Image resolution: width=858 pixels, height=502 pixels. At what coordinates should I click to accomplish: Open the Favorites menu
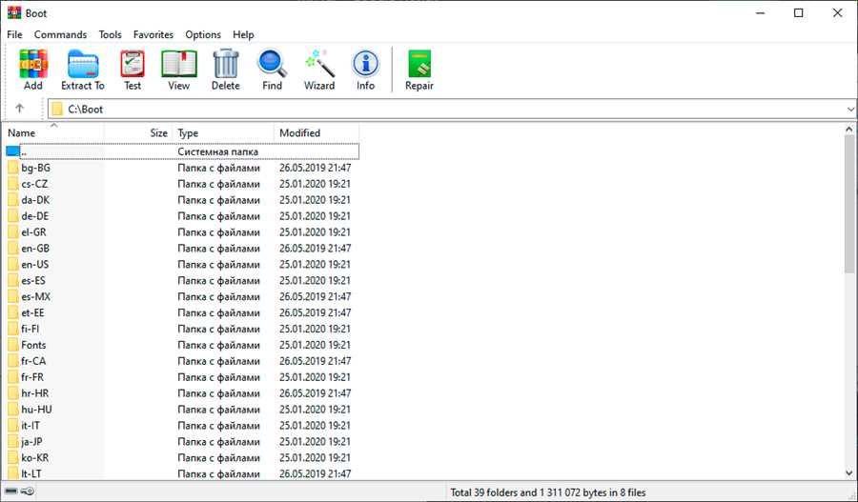[x=153, y=34]
